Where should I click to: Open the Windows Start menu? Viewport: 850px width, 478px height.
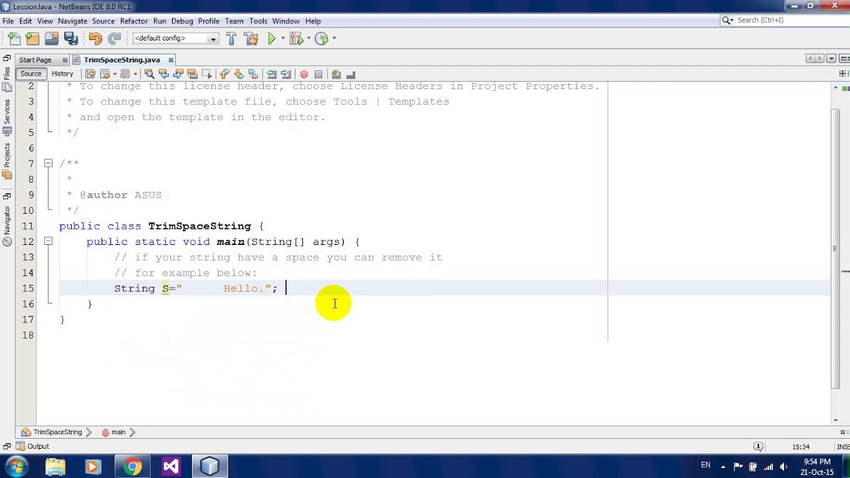tap(17, 466)
